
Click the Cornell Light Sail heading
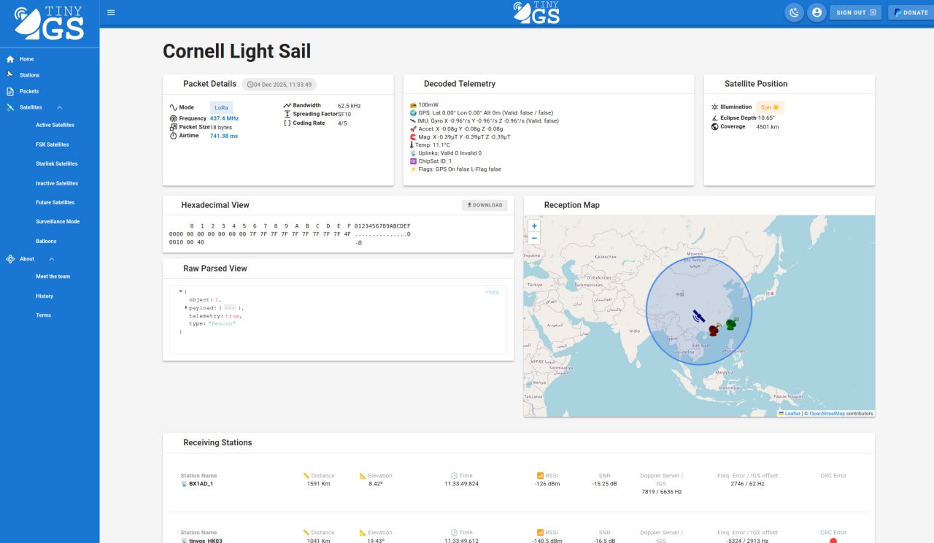pyautogui.click(x=237, y=51)
